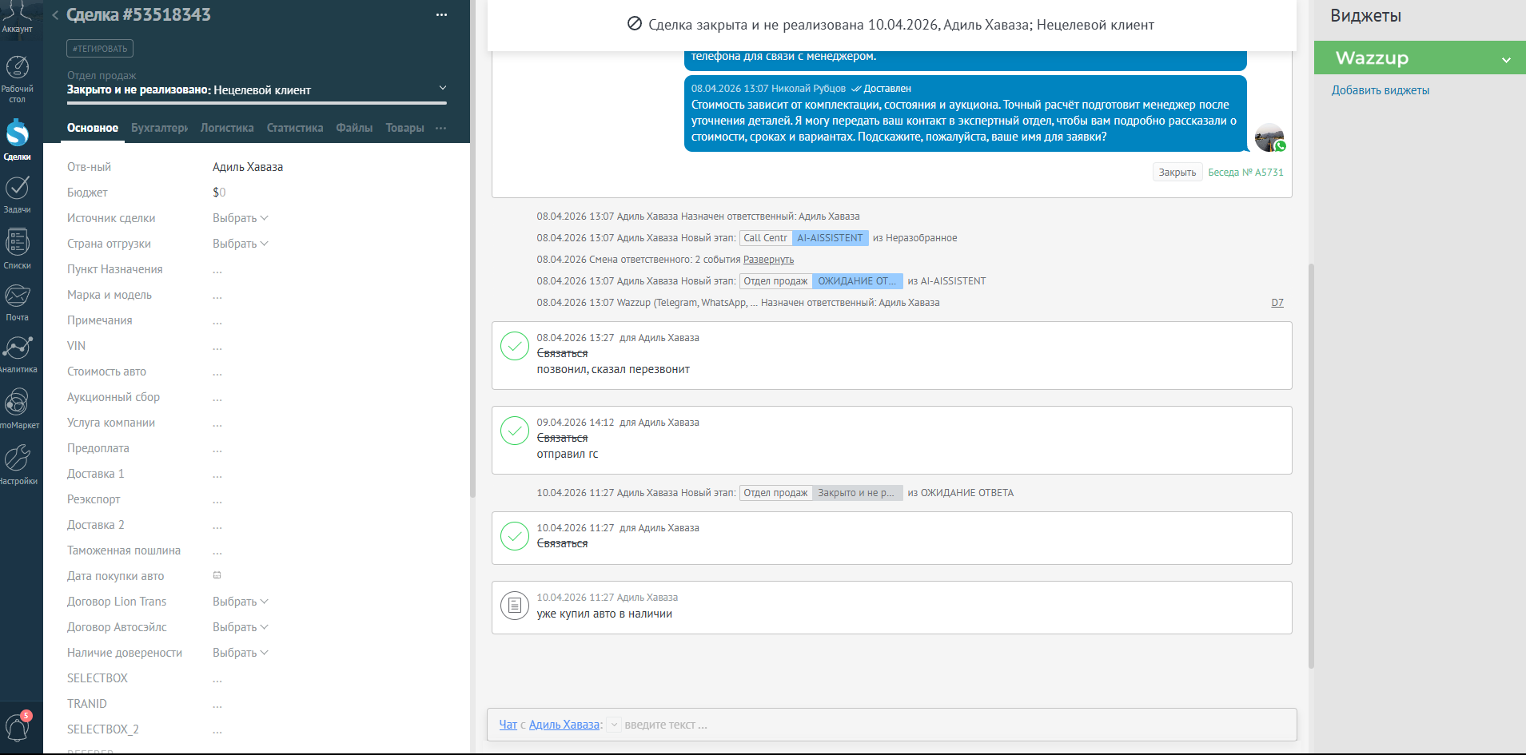Open the Аналитика analytics icon

[17, 354]
